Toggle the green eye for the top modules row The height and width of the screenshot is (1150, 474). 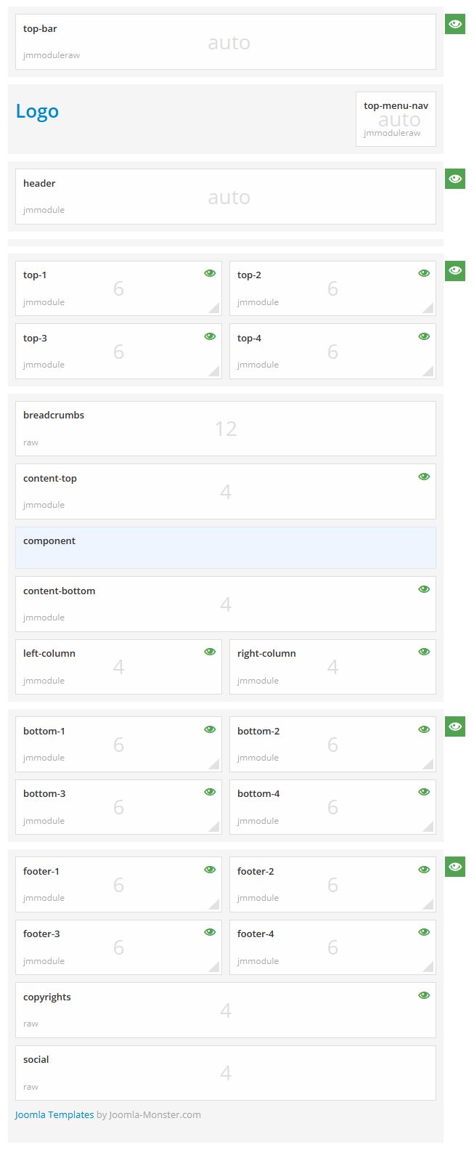click(454, 270)
